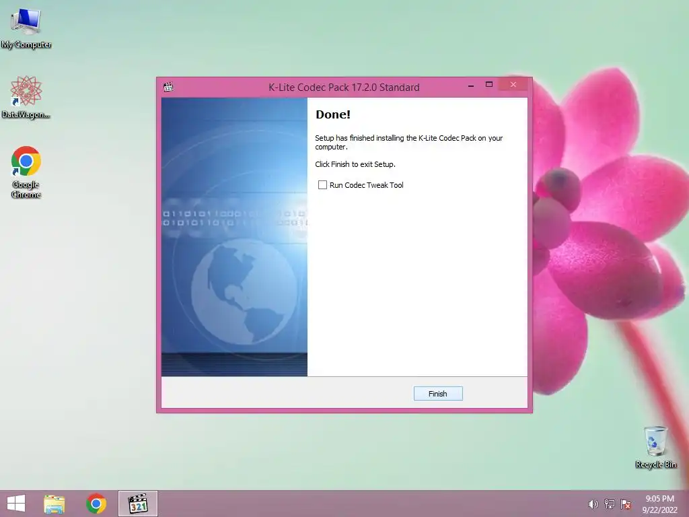Open the Action Center flag icon
This screenshot has width=689, height=517.
(626, 504)
